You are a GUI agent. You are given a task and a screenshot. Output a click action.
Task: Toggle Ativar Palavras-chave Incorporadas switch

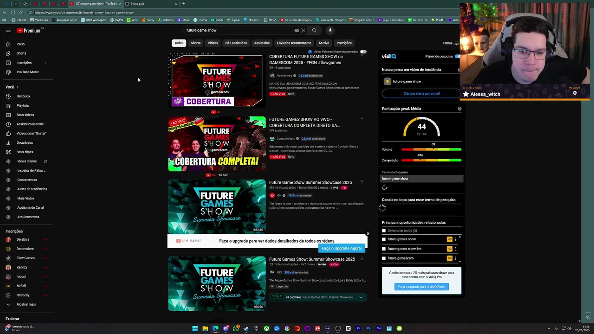click(363, 52)
